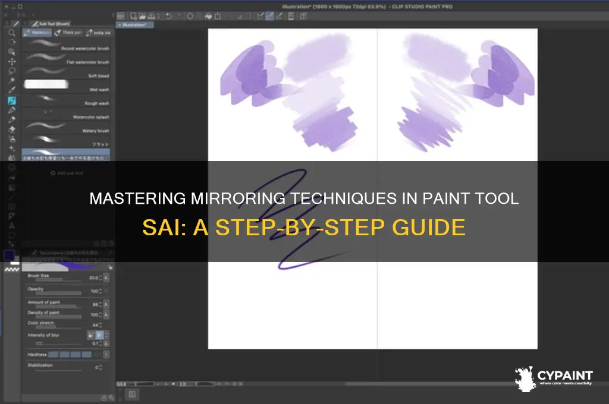The image size is (609, 404).
Task: Select the Operation object tool
Action: coord(12,52)
